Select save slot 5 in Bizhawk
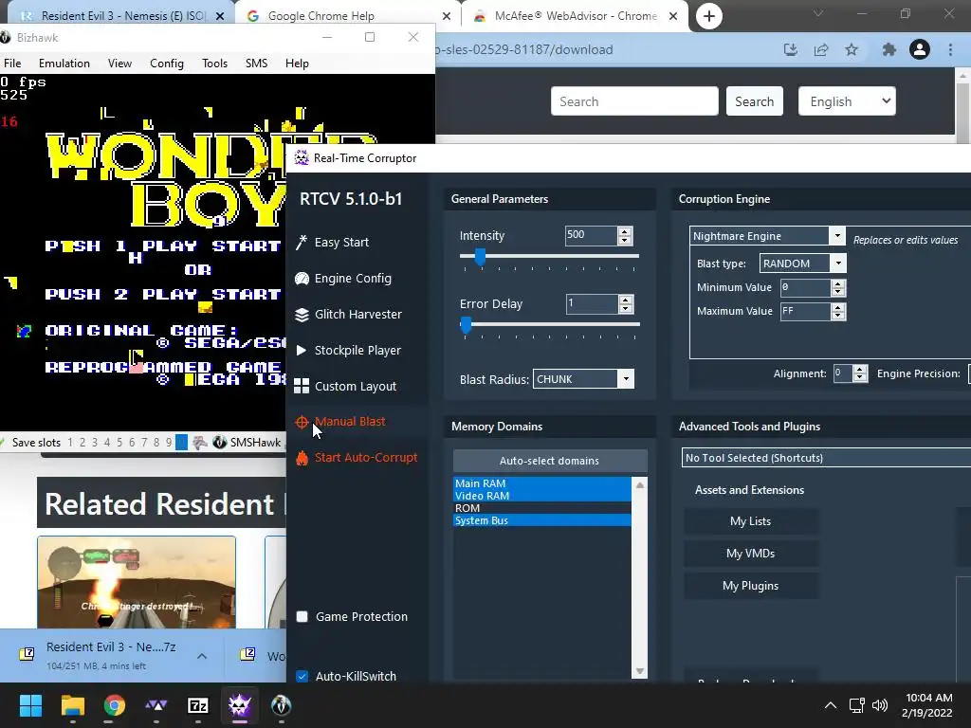 119,442
